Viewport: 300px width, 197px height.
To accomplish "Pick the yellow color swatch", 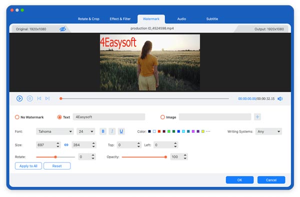I will pos(203,131).
